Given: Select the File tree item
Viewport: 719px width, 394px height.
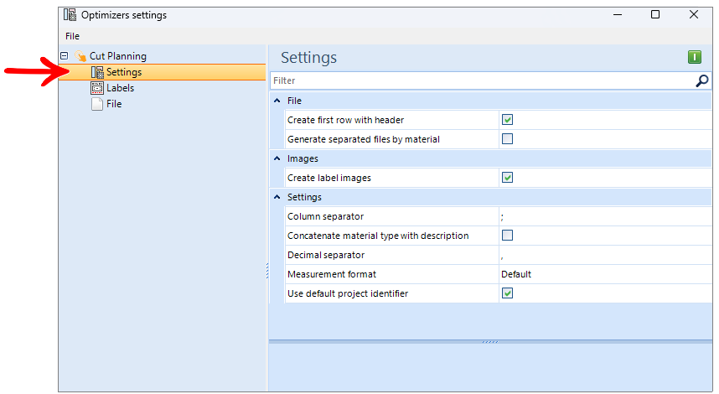Looking at the screenshot, I should point(114,104).
